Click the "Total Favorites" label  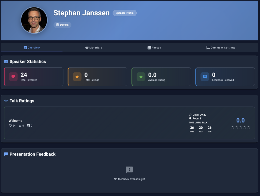click(x=29, y=80)
